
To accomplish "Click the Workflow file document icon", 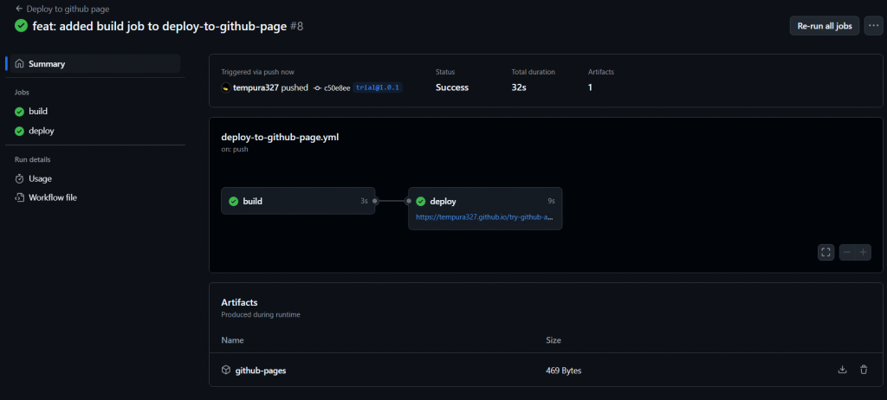I will [19, 198].
